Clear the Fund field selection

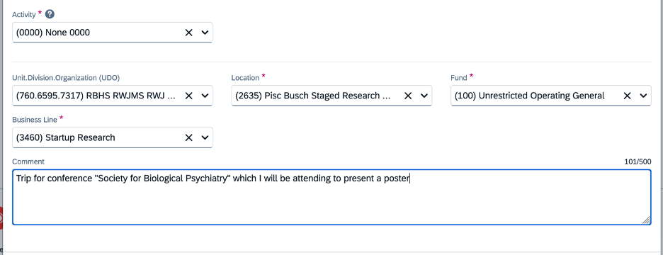(x=627, y=96)
